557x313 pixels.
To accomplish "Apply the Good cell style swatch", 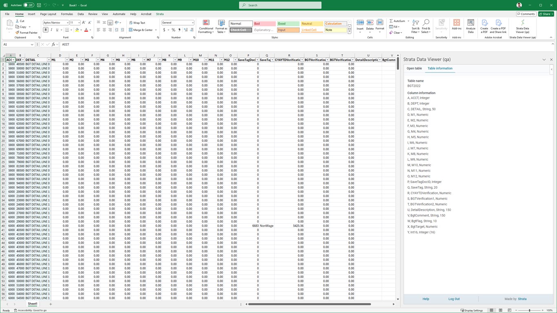I will click(288, 24).
